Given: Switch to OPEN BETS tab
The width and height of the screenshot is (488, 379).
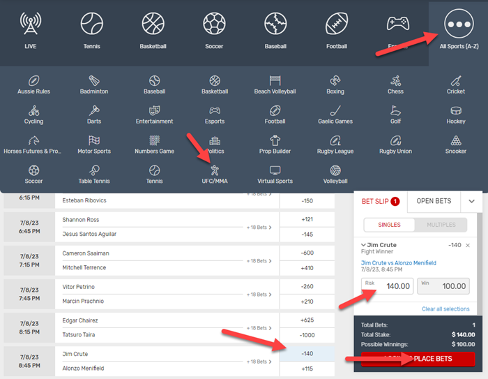Looking at the screenshot, I should coord(435,201).
